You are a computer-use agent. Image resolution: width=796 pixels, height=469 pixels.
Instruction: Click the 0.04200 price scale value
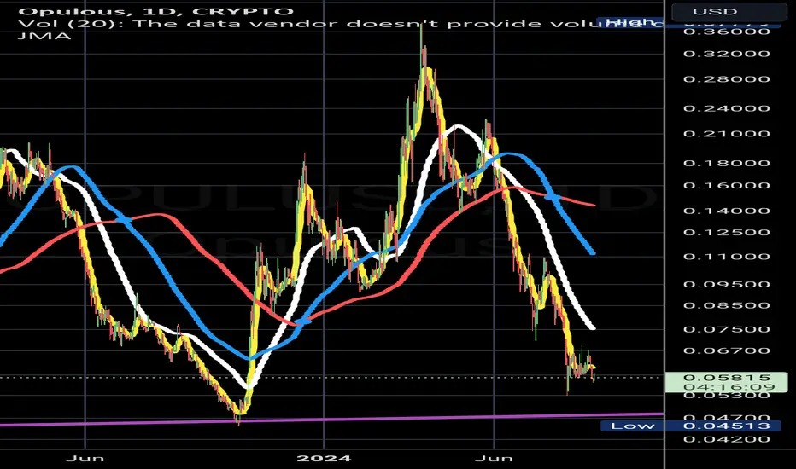pos(727,439)
